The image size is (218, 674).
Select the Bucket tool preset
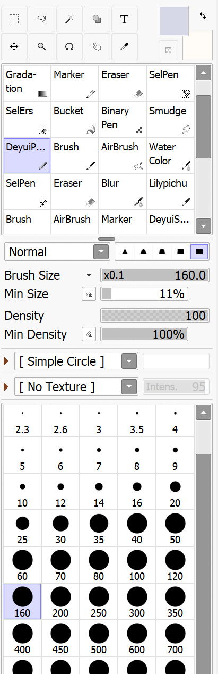coord(75,119)
